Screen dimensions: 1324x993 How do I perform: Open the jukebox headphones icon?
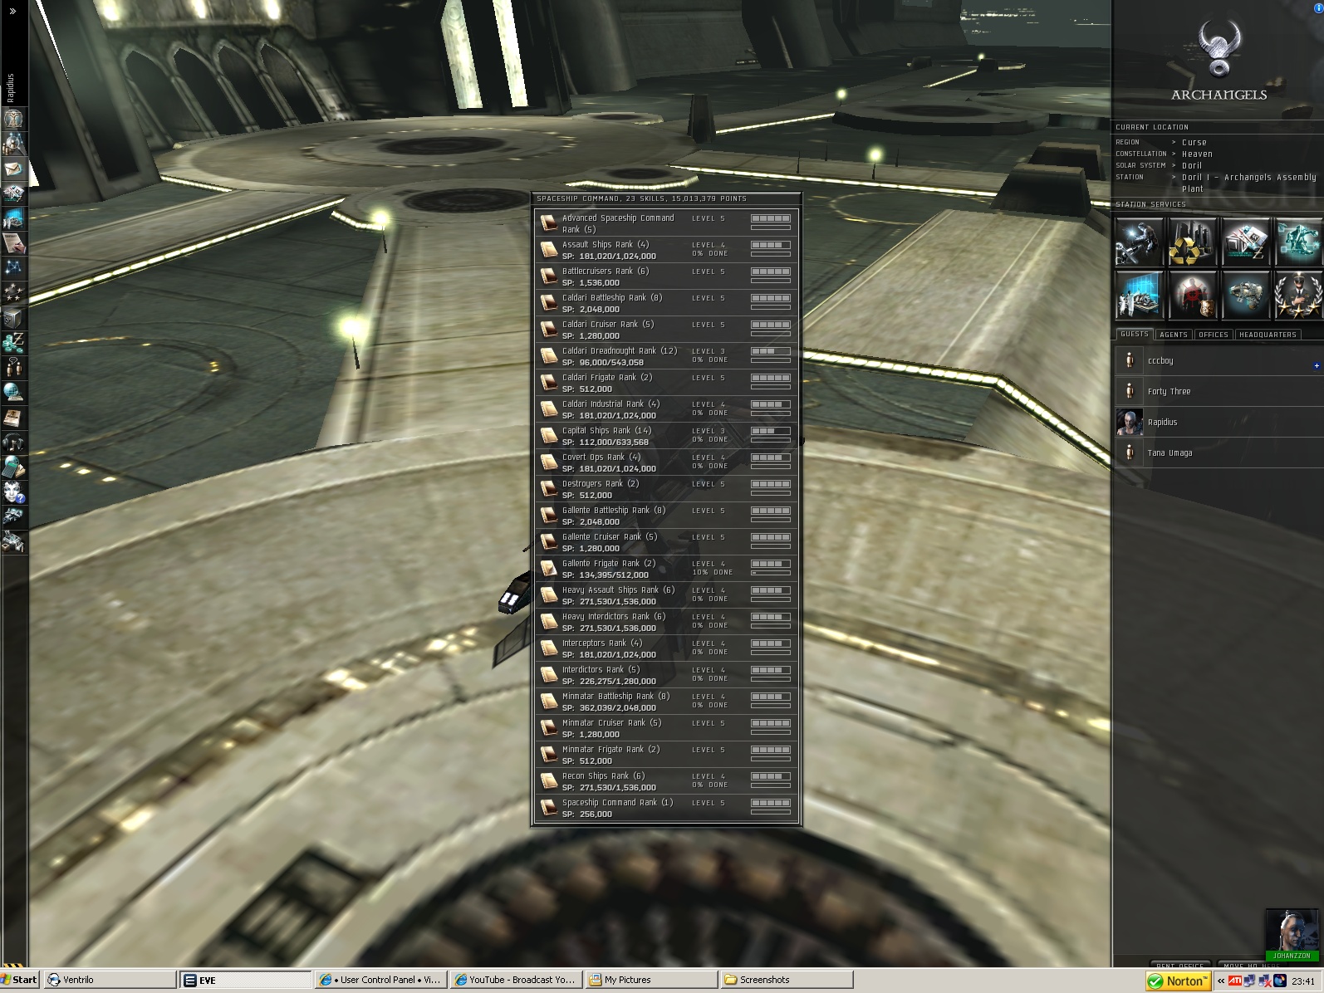click(x=13, y=443)
